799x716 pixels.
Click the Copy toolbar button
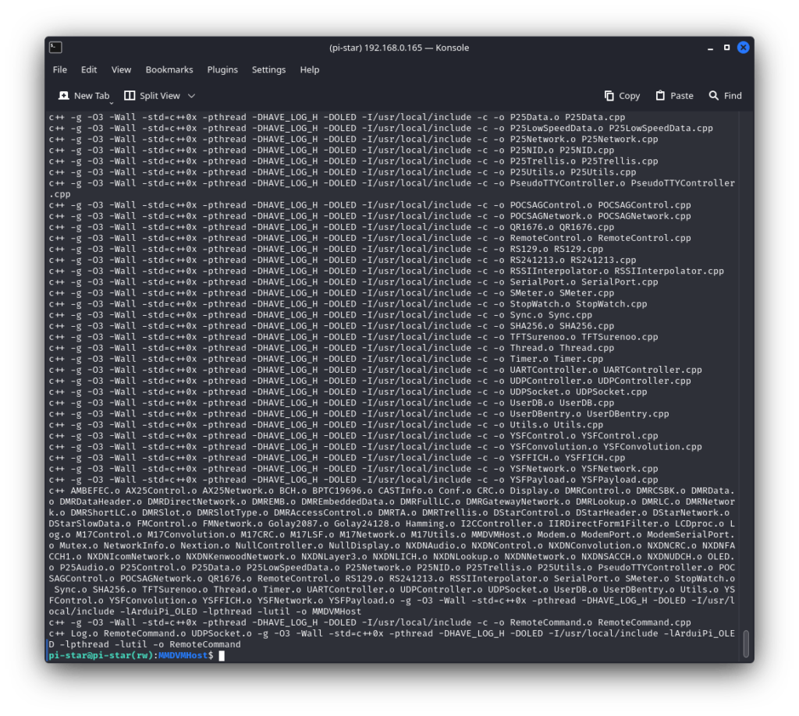pos(622,96)
